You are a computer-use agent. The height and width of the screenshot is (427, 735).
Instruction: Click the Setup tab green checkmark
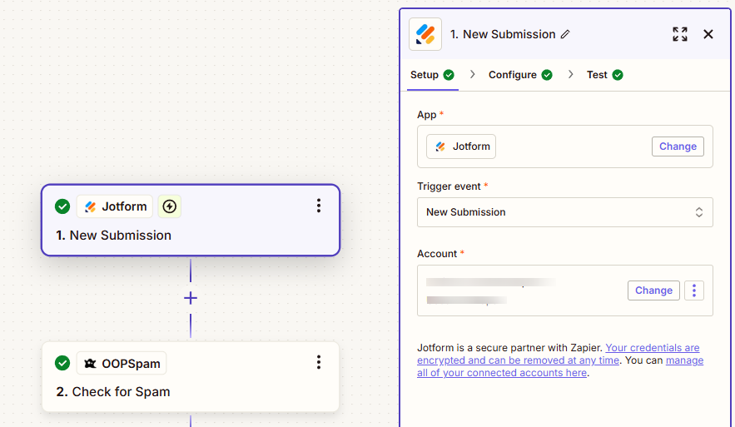tap(449, 75)
